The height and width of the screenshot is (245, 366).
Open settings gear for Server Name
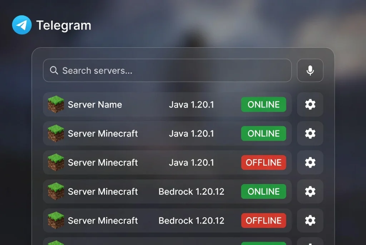point(310,104)
